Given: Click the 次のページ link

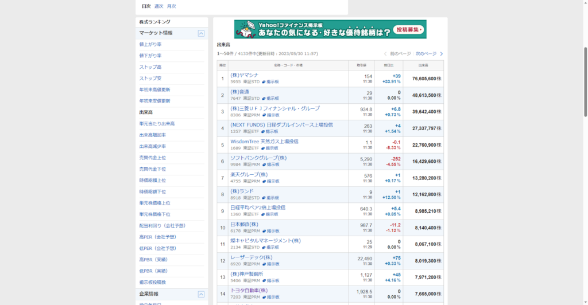Looking at the screenshot, I should coord(426,54).
